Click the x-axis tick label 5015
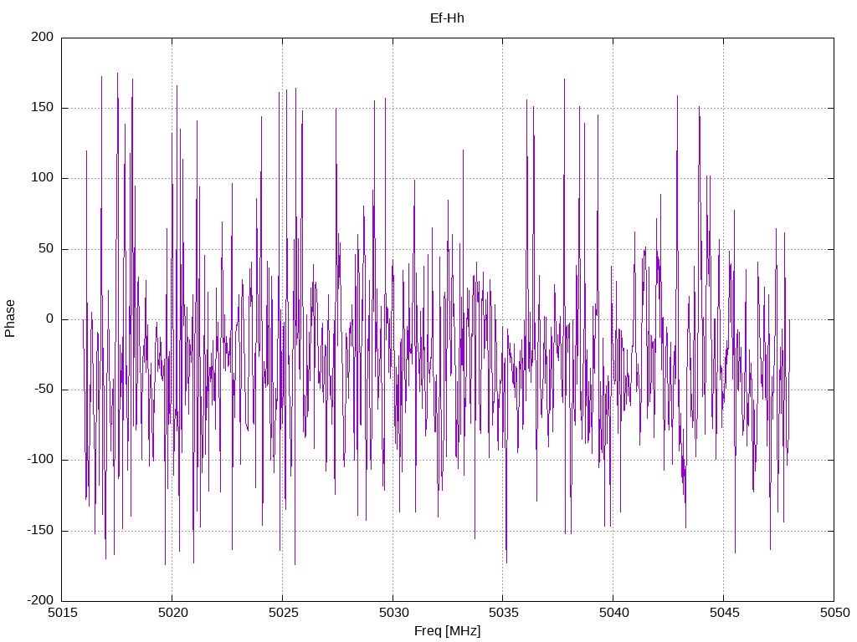Viewport: 857px width, 642px height. point(62,613)
